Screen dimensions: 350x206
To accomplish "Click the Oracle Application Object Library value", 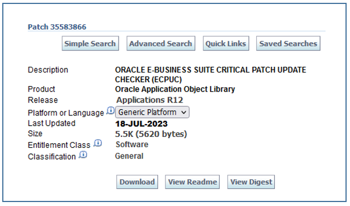I will pyautogui.click(x=175, y=89).
